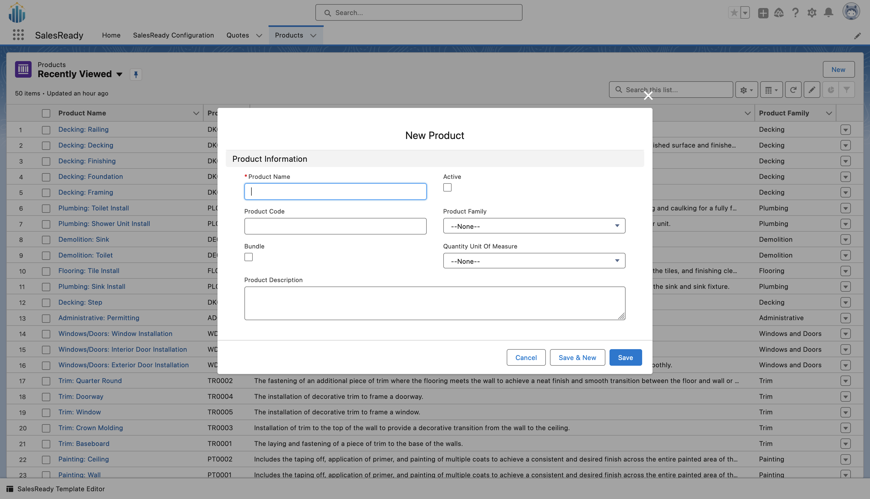Open the Product Family dropdown
Screen dimensions: 870x499
click(534, 226)
